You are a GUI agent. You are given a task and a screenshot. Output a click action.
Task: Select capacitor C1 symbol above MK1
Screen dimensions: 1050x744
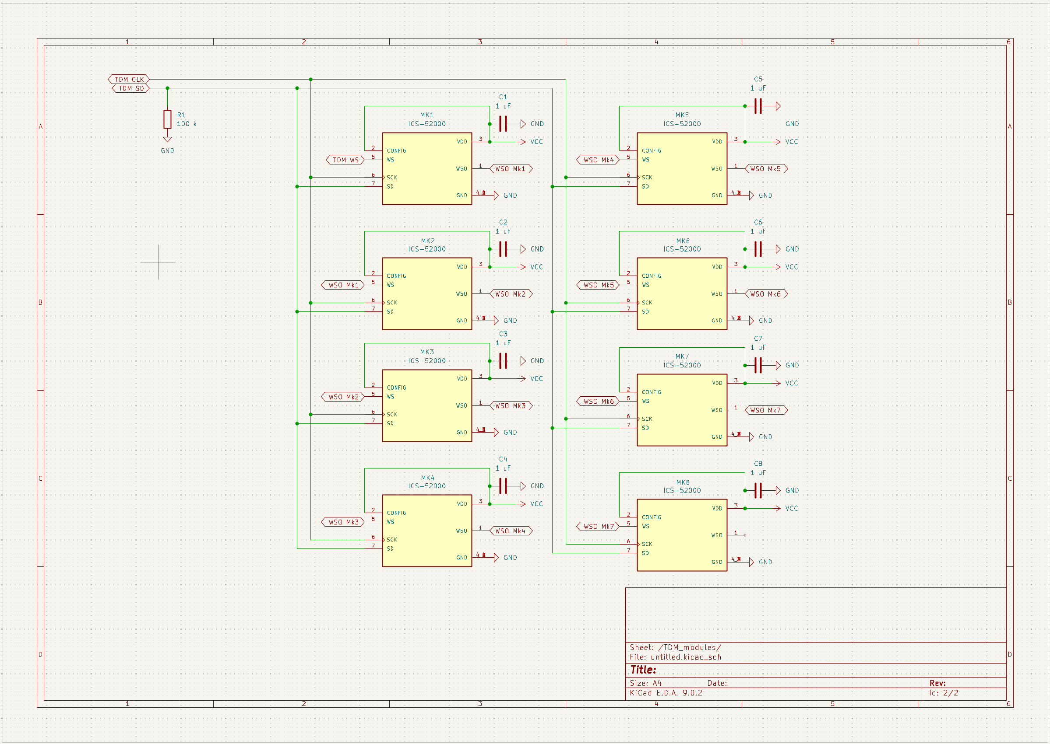coord(503,124)
